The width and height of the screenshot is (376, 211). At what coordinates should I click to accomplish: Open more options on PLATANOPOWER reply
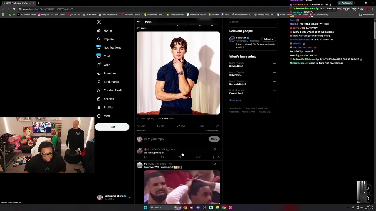click(x=219, y=149)
